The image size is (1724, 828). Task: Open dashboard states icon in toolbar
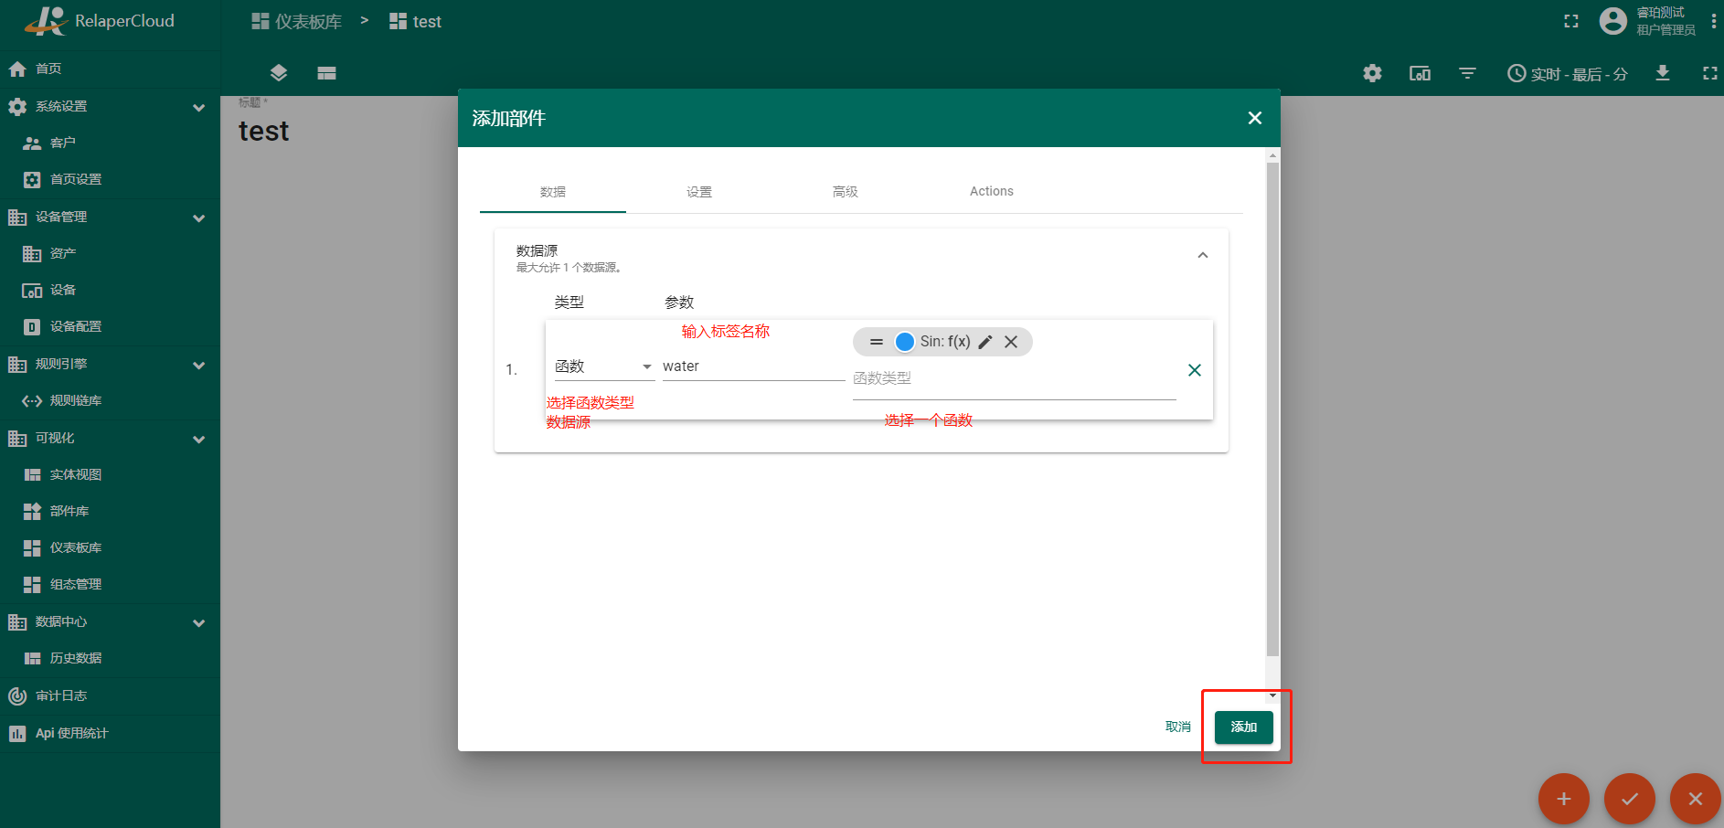(x=326, y=73)
